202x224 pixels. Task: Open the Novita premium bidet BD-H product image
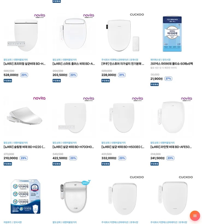coord(25,34)
